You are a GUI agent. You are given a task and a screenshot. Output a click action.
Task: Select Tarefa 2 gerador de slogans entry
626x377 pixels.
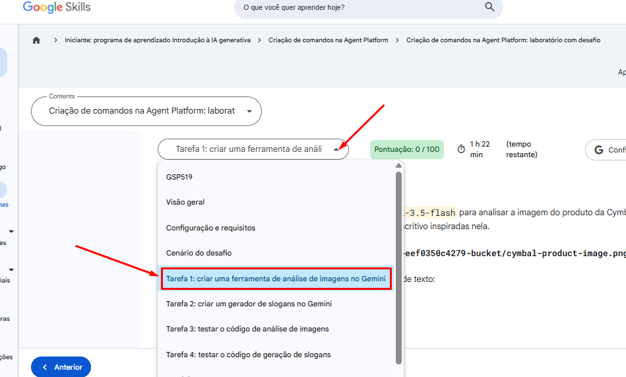pos(249,304)
